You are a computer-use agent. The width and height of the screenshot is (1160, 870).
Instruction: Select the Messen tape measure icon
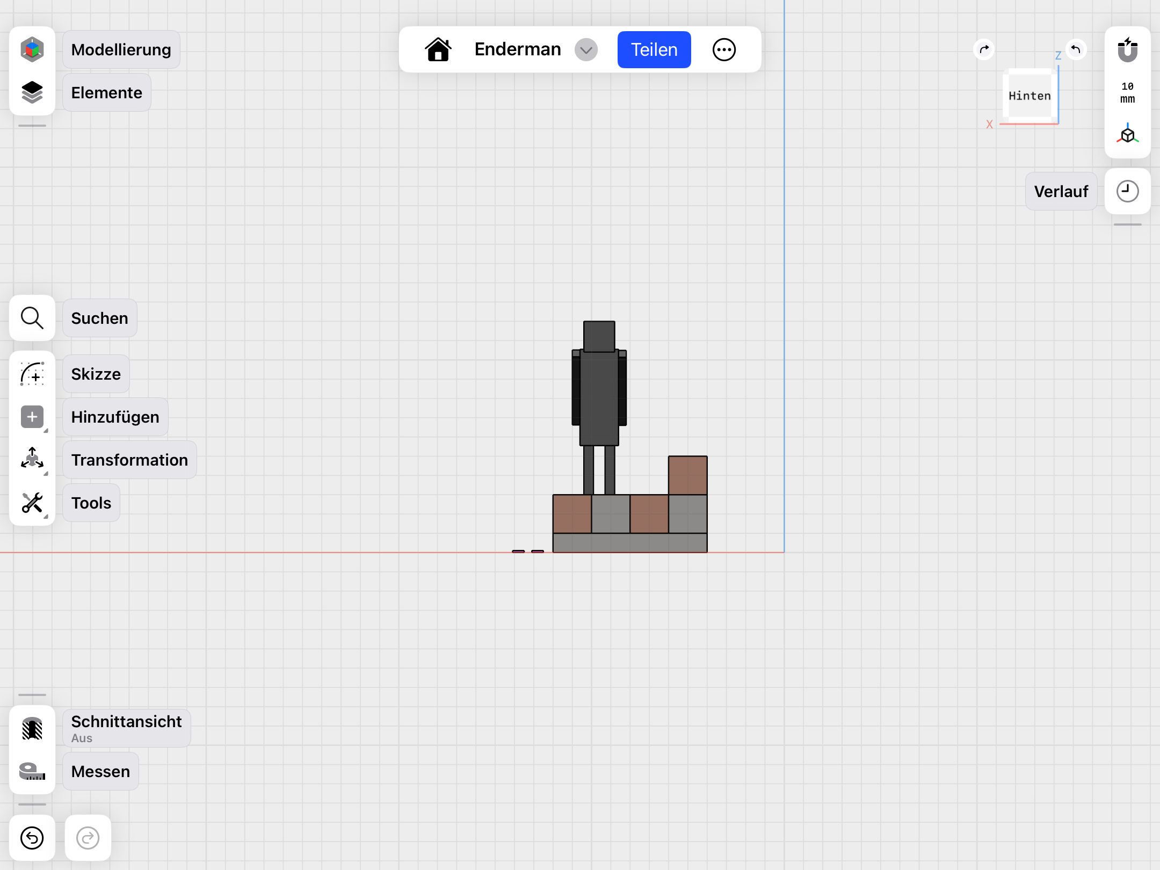tap(32, 771)
